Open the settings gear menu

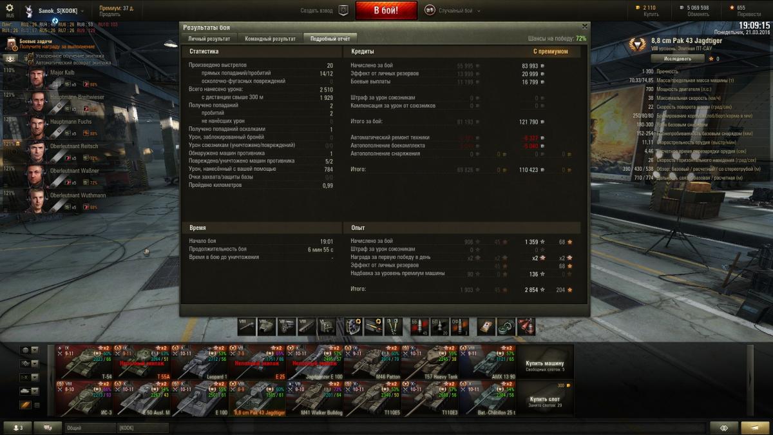tap(9, 7)
